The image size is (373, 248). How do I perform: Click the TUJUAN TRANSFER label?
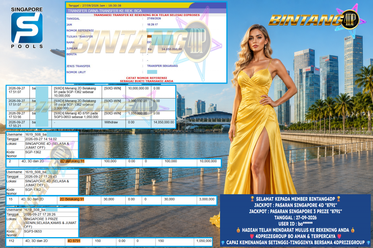point(79,37)
